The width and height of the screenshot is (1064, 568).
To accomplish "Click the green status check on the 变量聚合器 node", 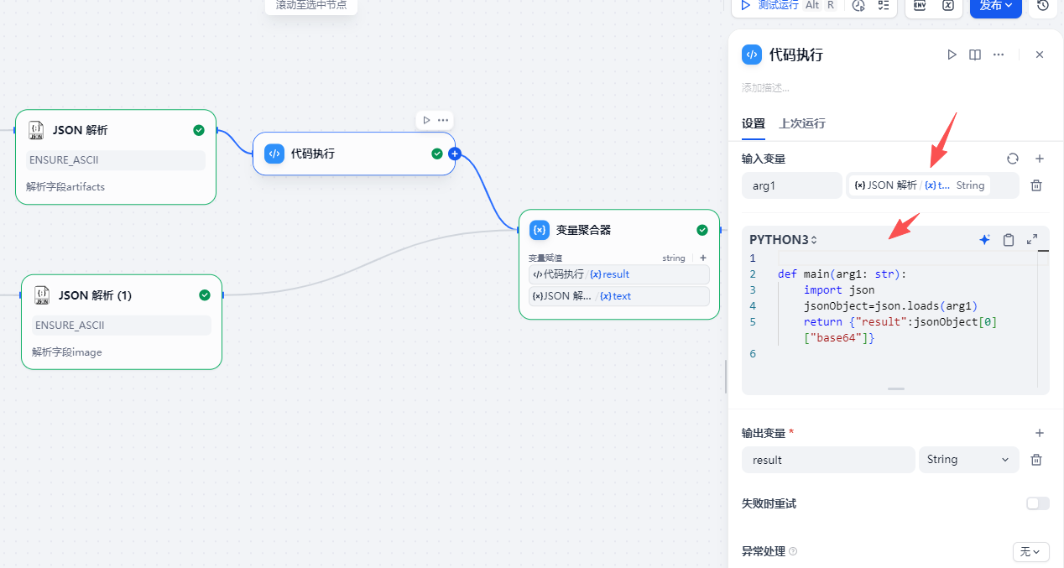I will (702, 230).
